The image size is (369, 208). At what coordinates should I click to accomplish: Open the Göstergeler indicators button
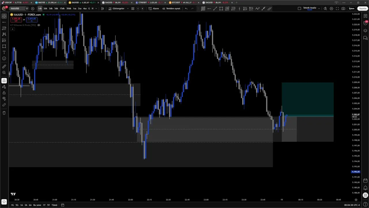click(116, 8)
